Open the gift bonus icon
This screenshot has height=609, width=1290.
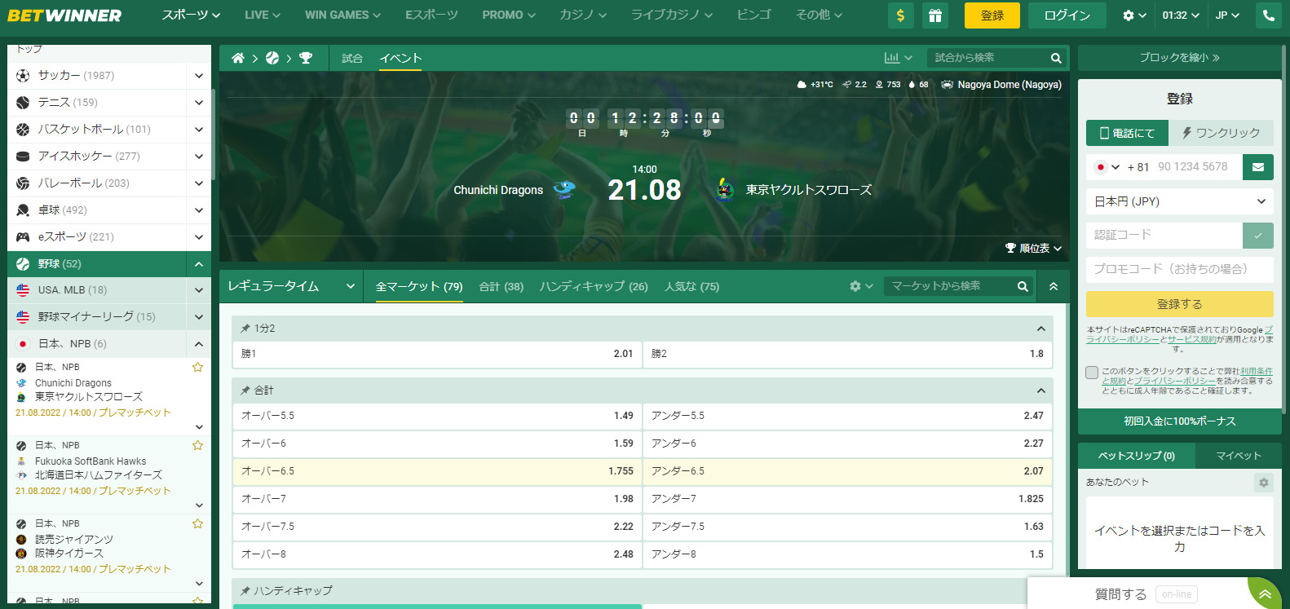click(934, 15)
